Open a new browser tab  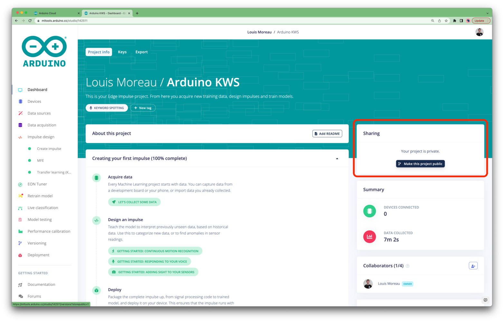[x=137, y=13]
